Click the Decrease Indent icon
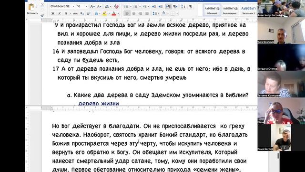Screen dimensions: 305x172 (x=153, y=6)
